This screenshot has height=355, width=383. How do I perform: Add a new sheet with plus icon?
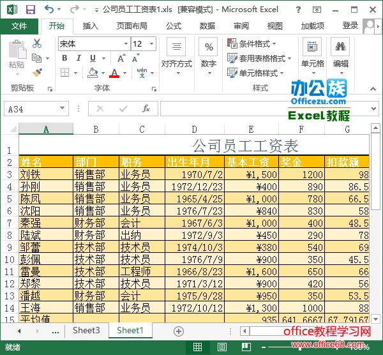coord(179,331)
